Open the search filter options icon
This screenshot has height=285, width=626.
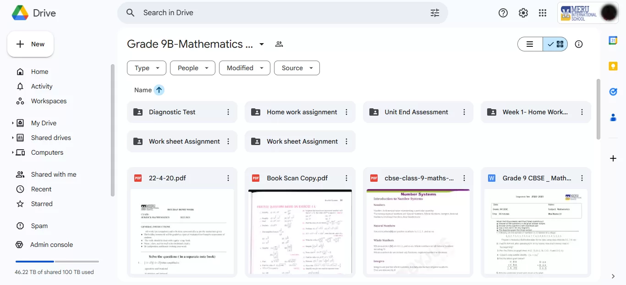pos(434,13)
